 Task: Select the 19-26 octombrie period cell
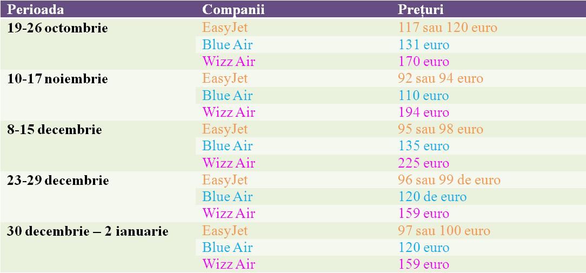pos(57,28)
